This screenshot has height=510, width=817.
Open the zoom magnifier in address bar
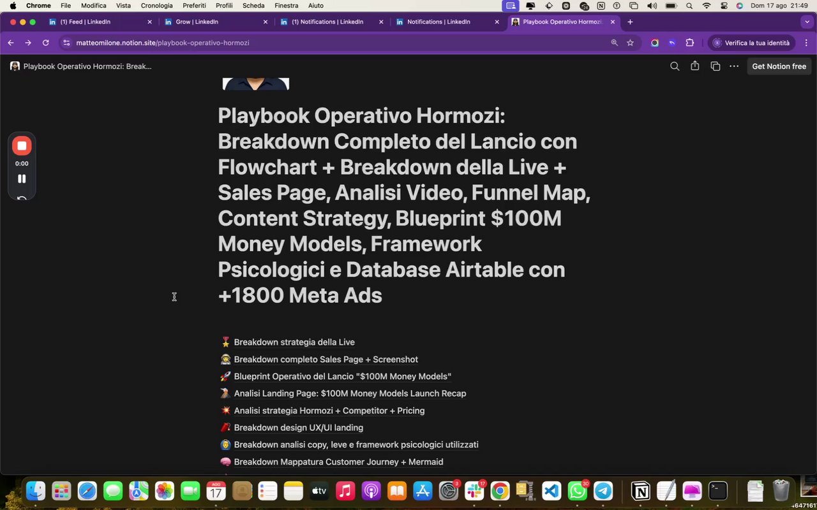(615, 43)
